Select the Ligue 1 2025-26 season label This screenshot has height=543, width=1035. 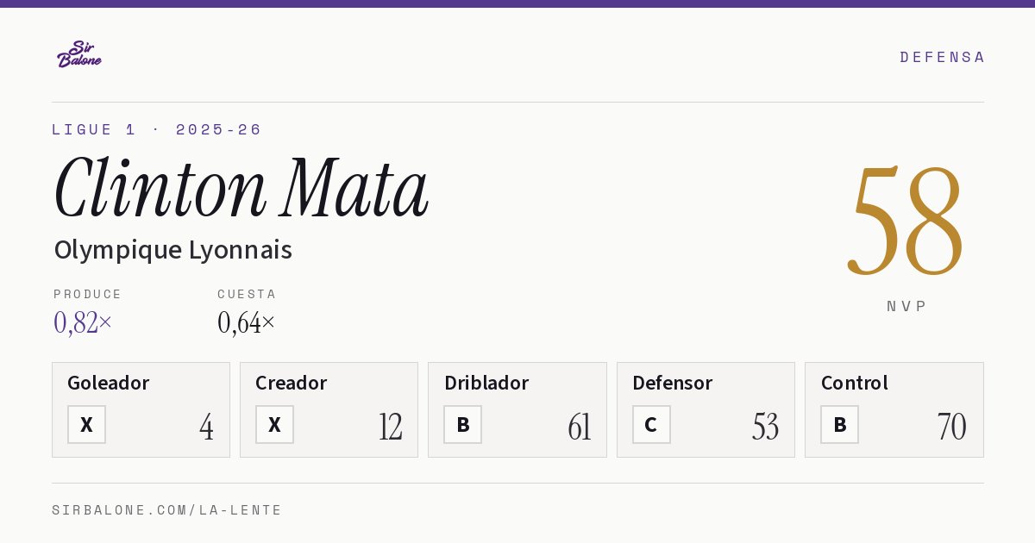click(x=157, y=129)
